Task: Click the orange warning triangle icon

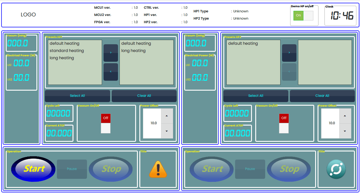Action: pyautogui.click(x=158, y=169)
